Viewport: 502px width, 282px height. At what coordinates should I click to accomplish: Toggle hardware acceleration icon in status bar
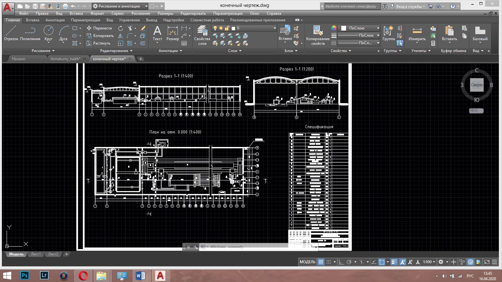click(471, 262)
